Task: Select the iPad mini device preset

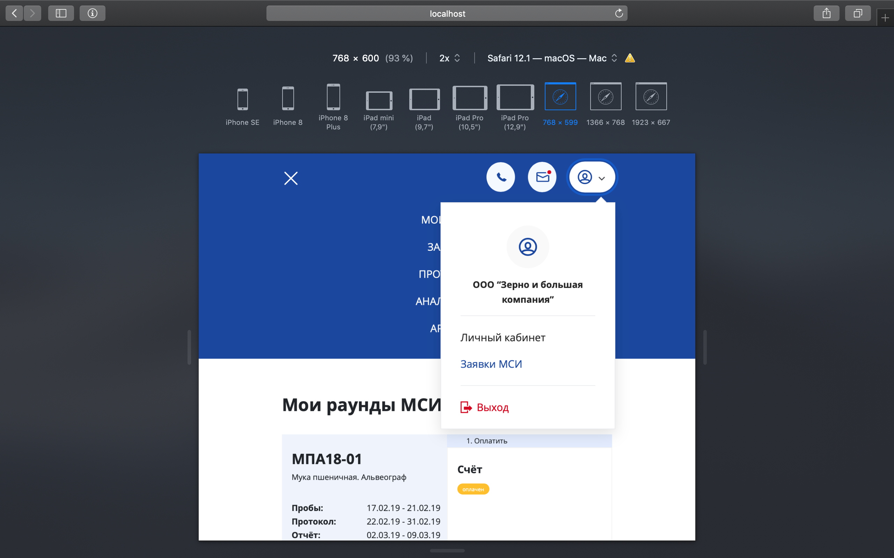Action: click(x=379, y=107)
